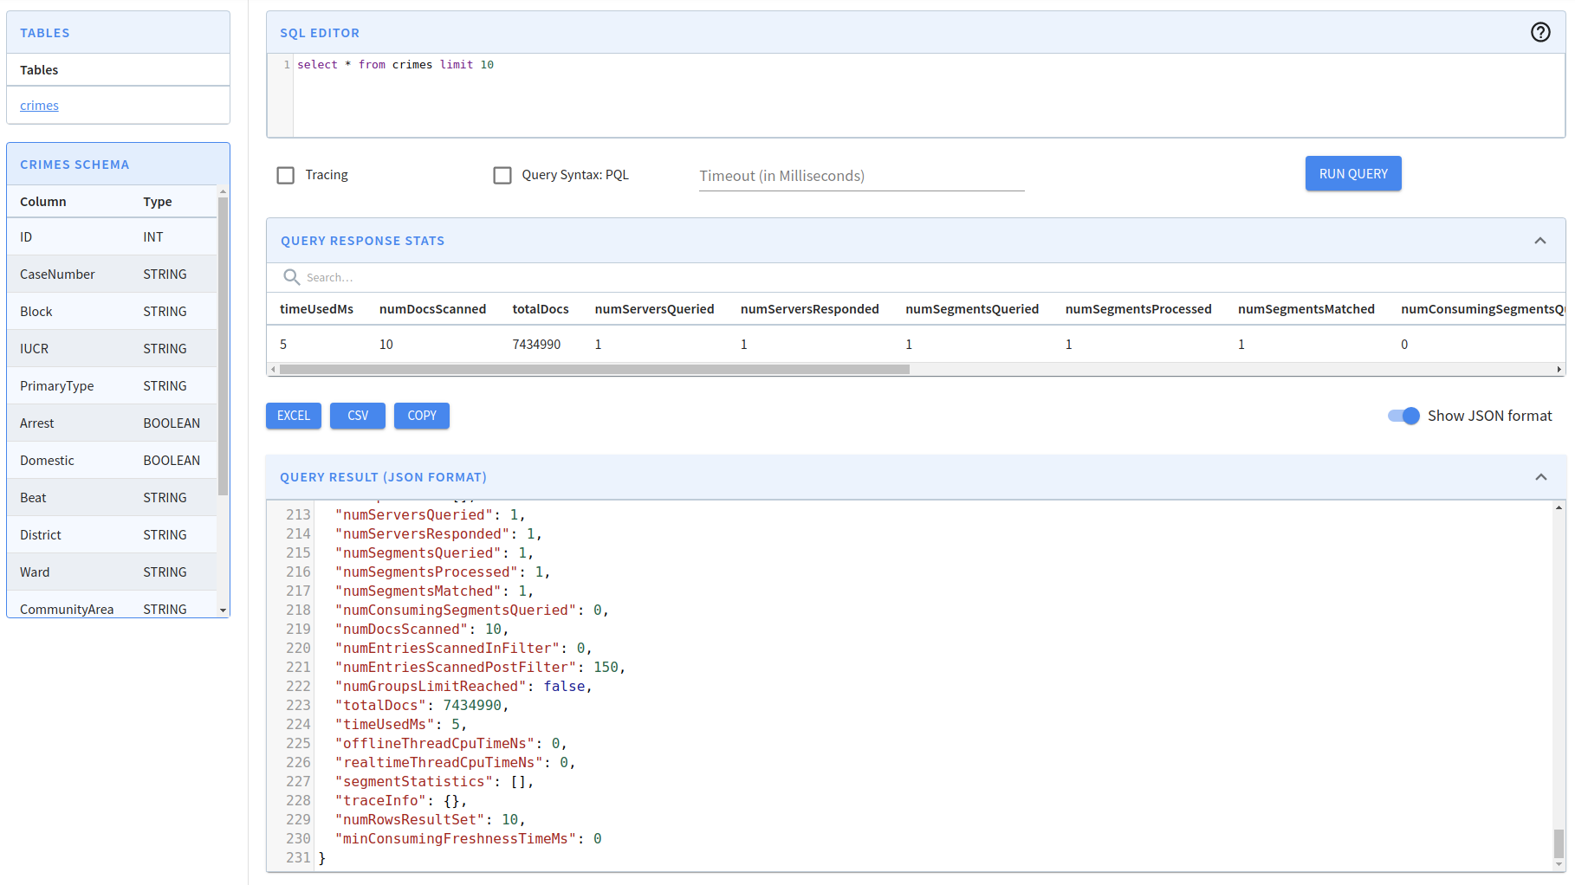Viewport: 1575px width, 885px height.
Task: Sort by the numDocsScanned column header
Action: click(432, 309)
